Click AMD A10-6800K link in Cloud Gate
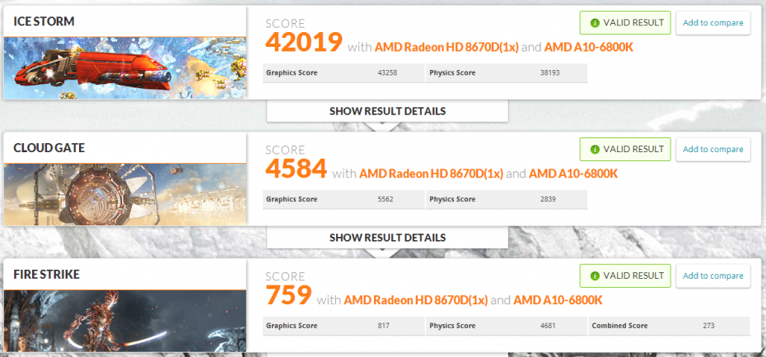This screenshot has width=766, height=357. (x=573, y=174)
